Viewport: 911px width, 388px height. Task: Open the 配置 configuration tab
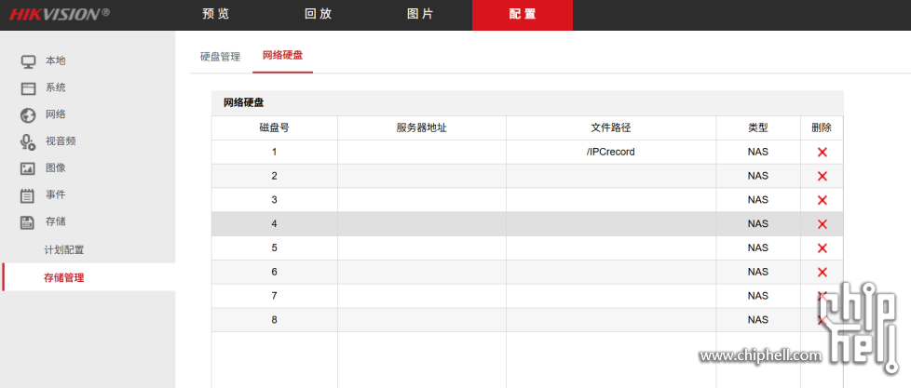pos(522,15)
